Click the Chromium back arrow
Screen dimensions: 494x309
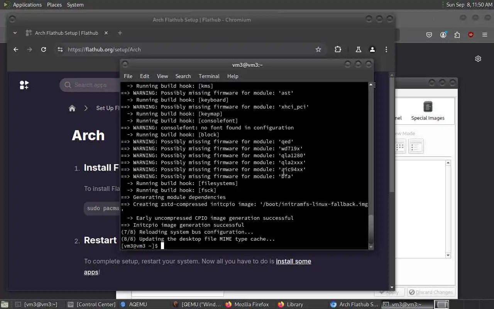tap(16, 49)
